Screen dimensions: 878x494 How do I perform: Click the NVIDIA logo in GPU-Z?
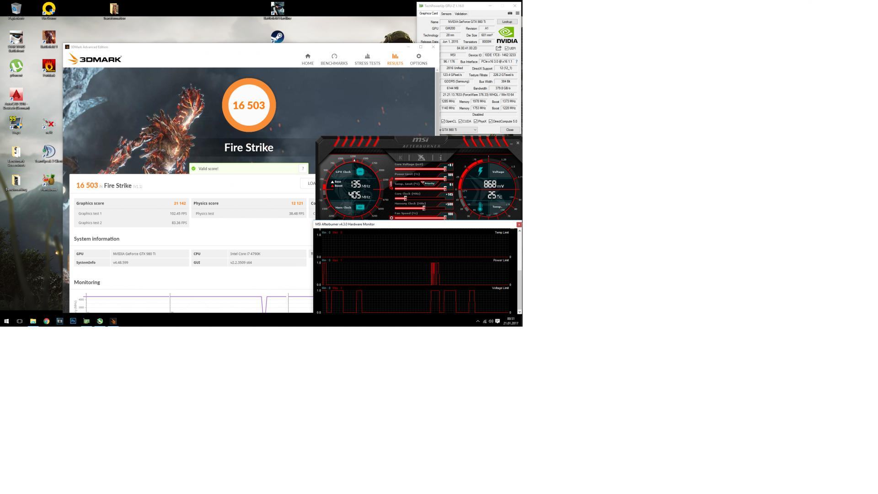click(x=507, y=35)
